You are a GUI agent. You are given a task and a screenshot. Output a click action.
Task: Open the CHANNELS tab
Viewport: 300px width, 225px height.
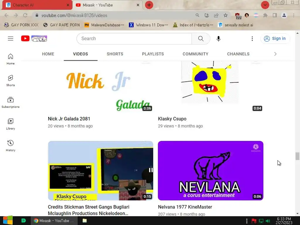pyautogui.click(x=238, y=54)
